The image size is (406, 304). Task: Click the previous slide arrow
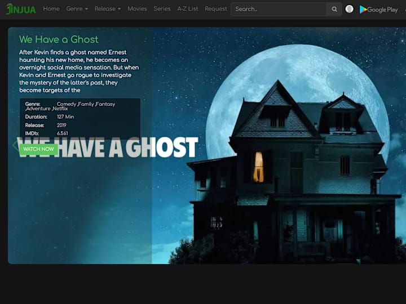[x=15, y=145]
